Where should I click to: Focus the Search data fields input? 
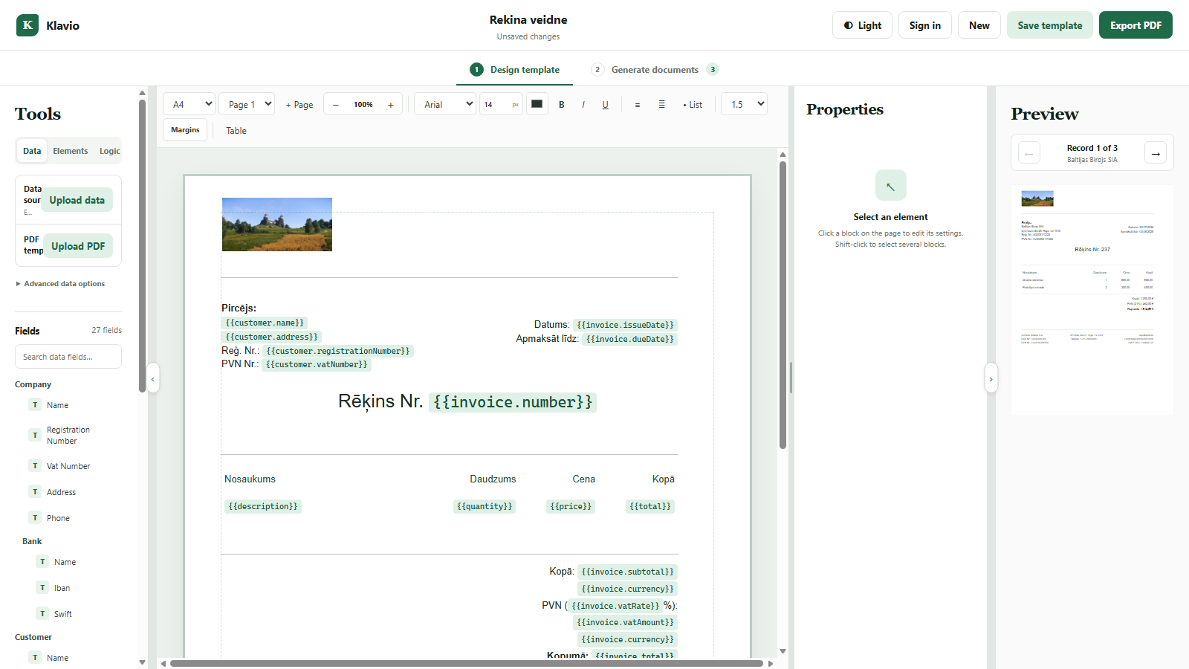click(x=68, y=357)
